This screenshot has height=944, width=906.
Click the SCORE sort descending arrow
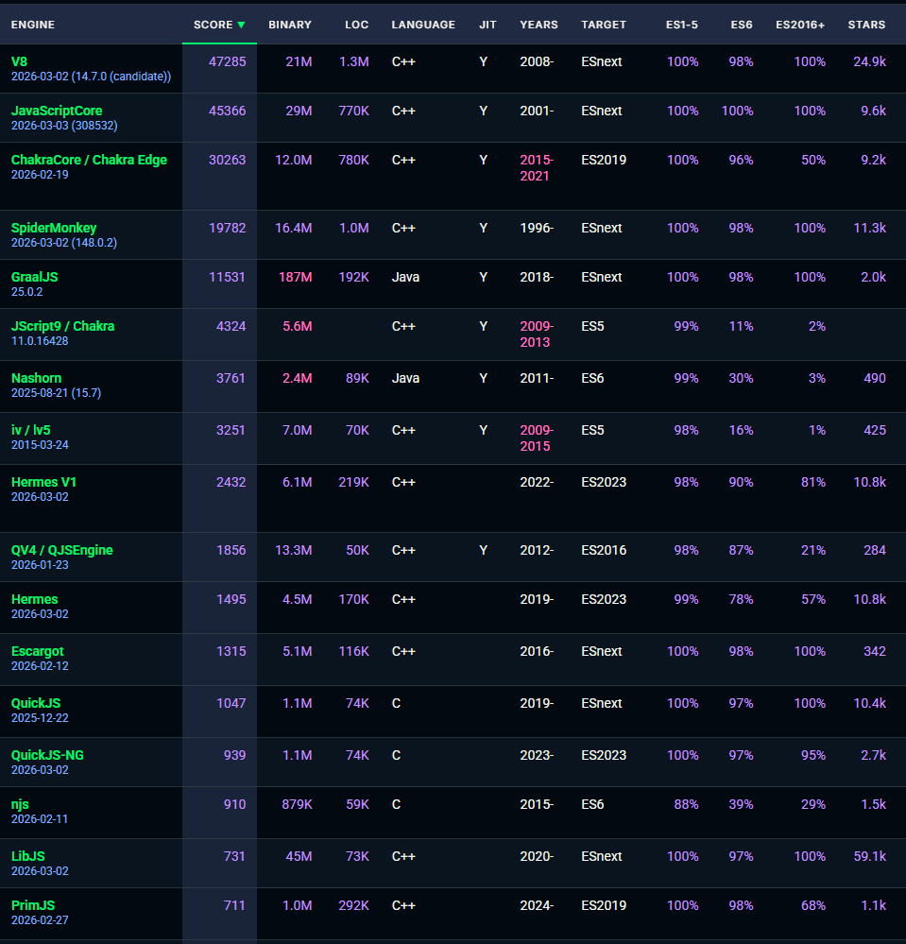(241, 25)
